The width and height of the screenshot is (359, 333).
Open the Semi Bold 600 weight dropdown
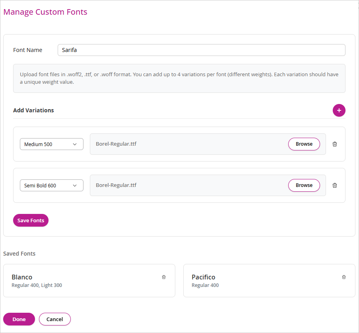pos(51,185)
